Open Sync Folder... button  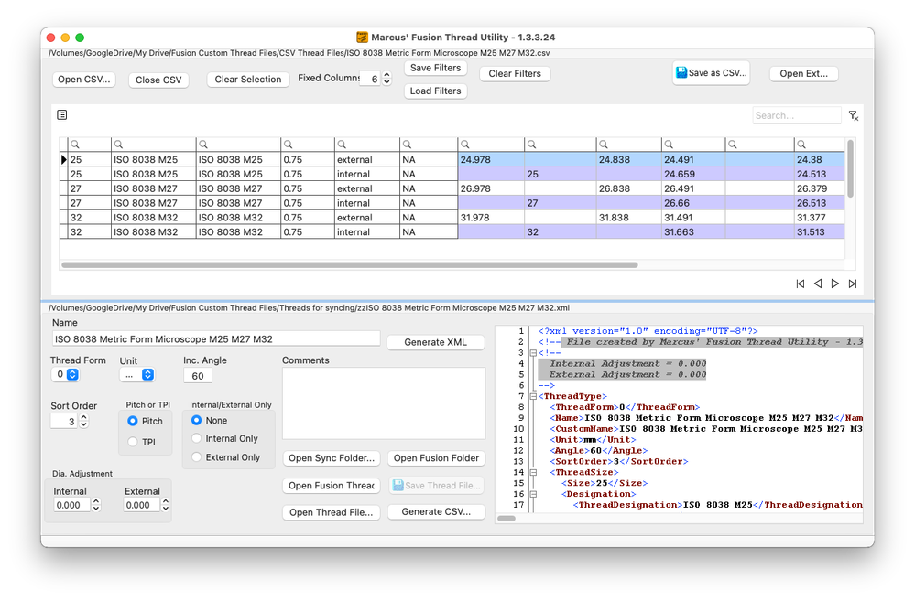click(332, 458)
